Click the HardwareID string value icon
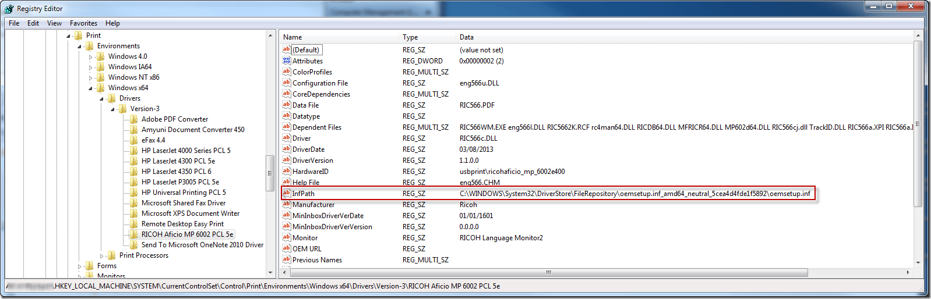The image size is (931, 299). click(x=286, y=171)
